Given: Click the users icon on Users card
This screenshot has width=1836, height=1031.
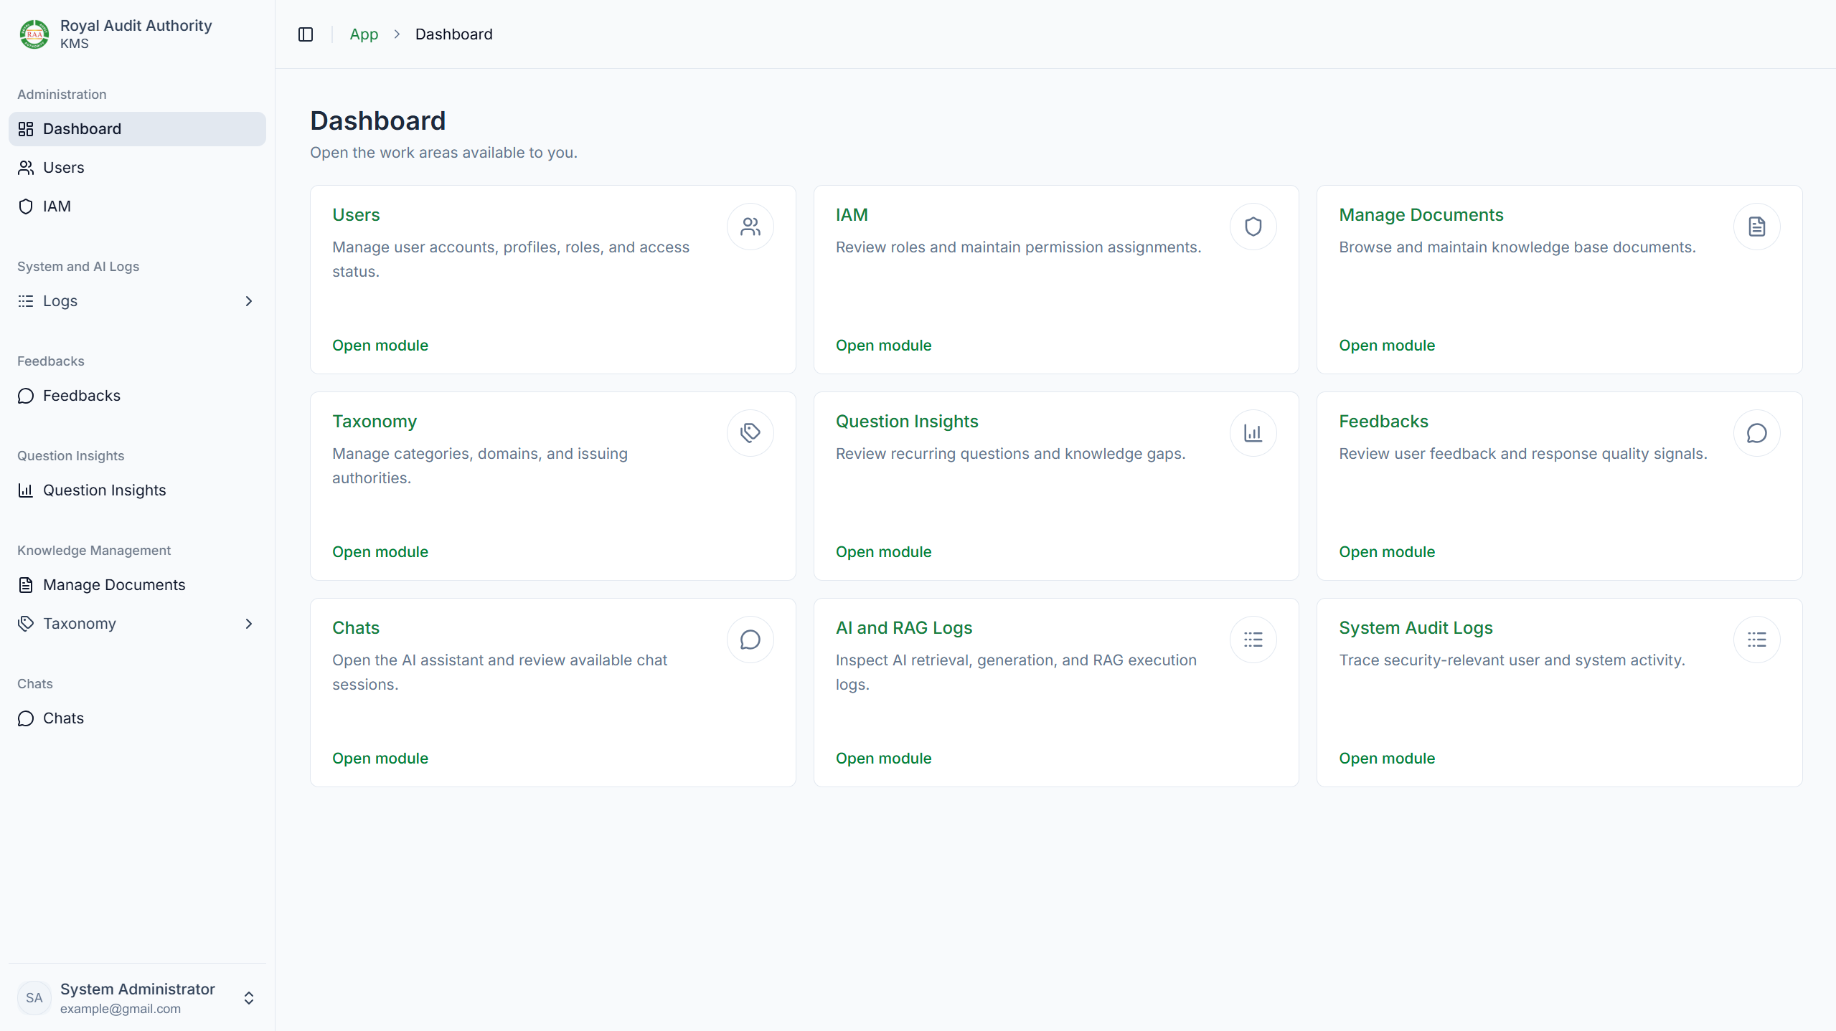Looking at the screenshot, I should [x=750, y=227].
